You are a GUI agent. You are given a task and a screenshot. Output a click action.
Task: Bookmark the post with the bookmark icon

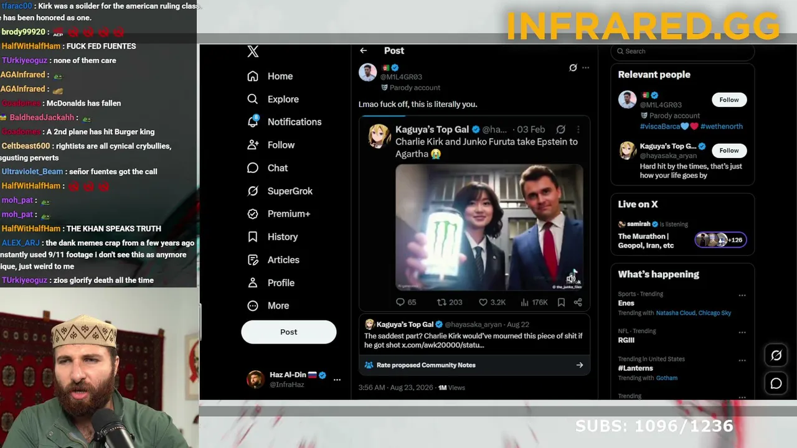[561, 302]
